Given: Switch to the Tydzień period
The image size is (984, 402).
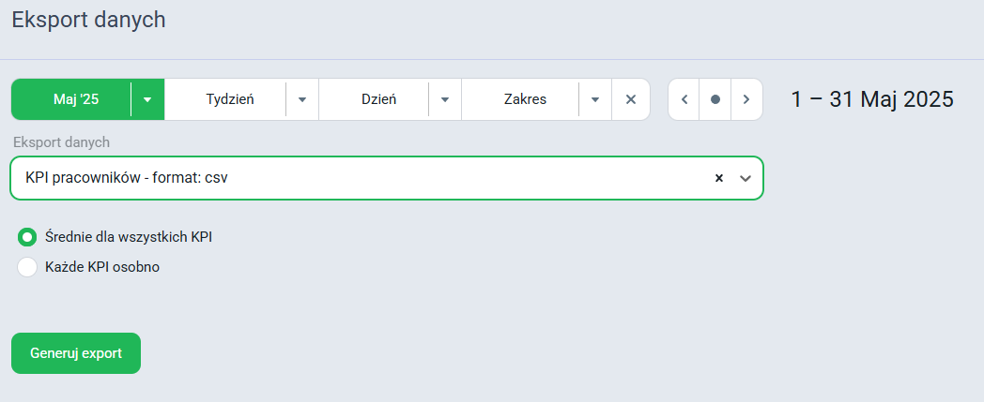Looking at the screenshot, I should tap(230, 99).
